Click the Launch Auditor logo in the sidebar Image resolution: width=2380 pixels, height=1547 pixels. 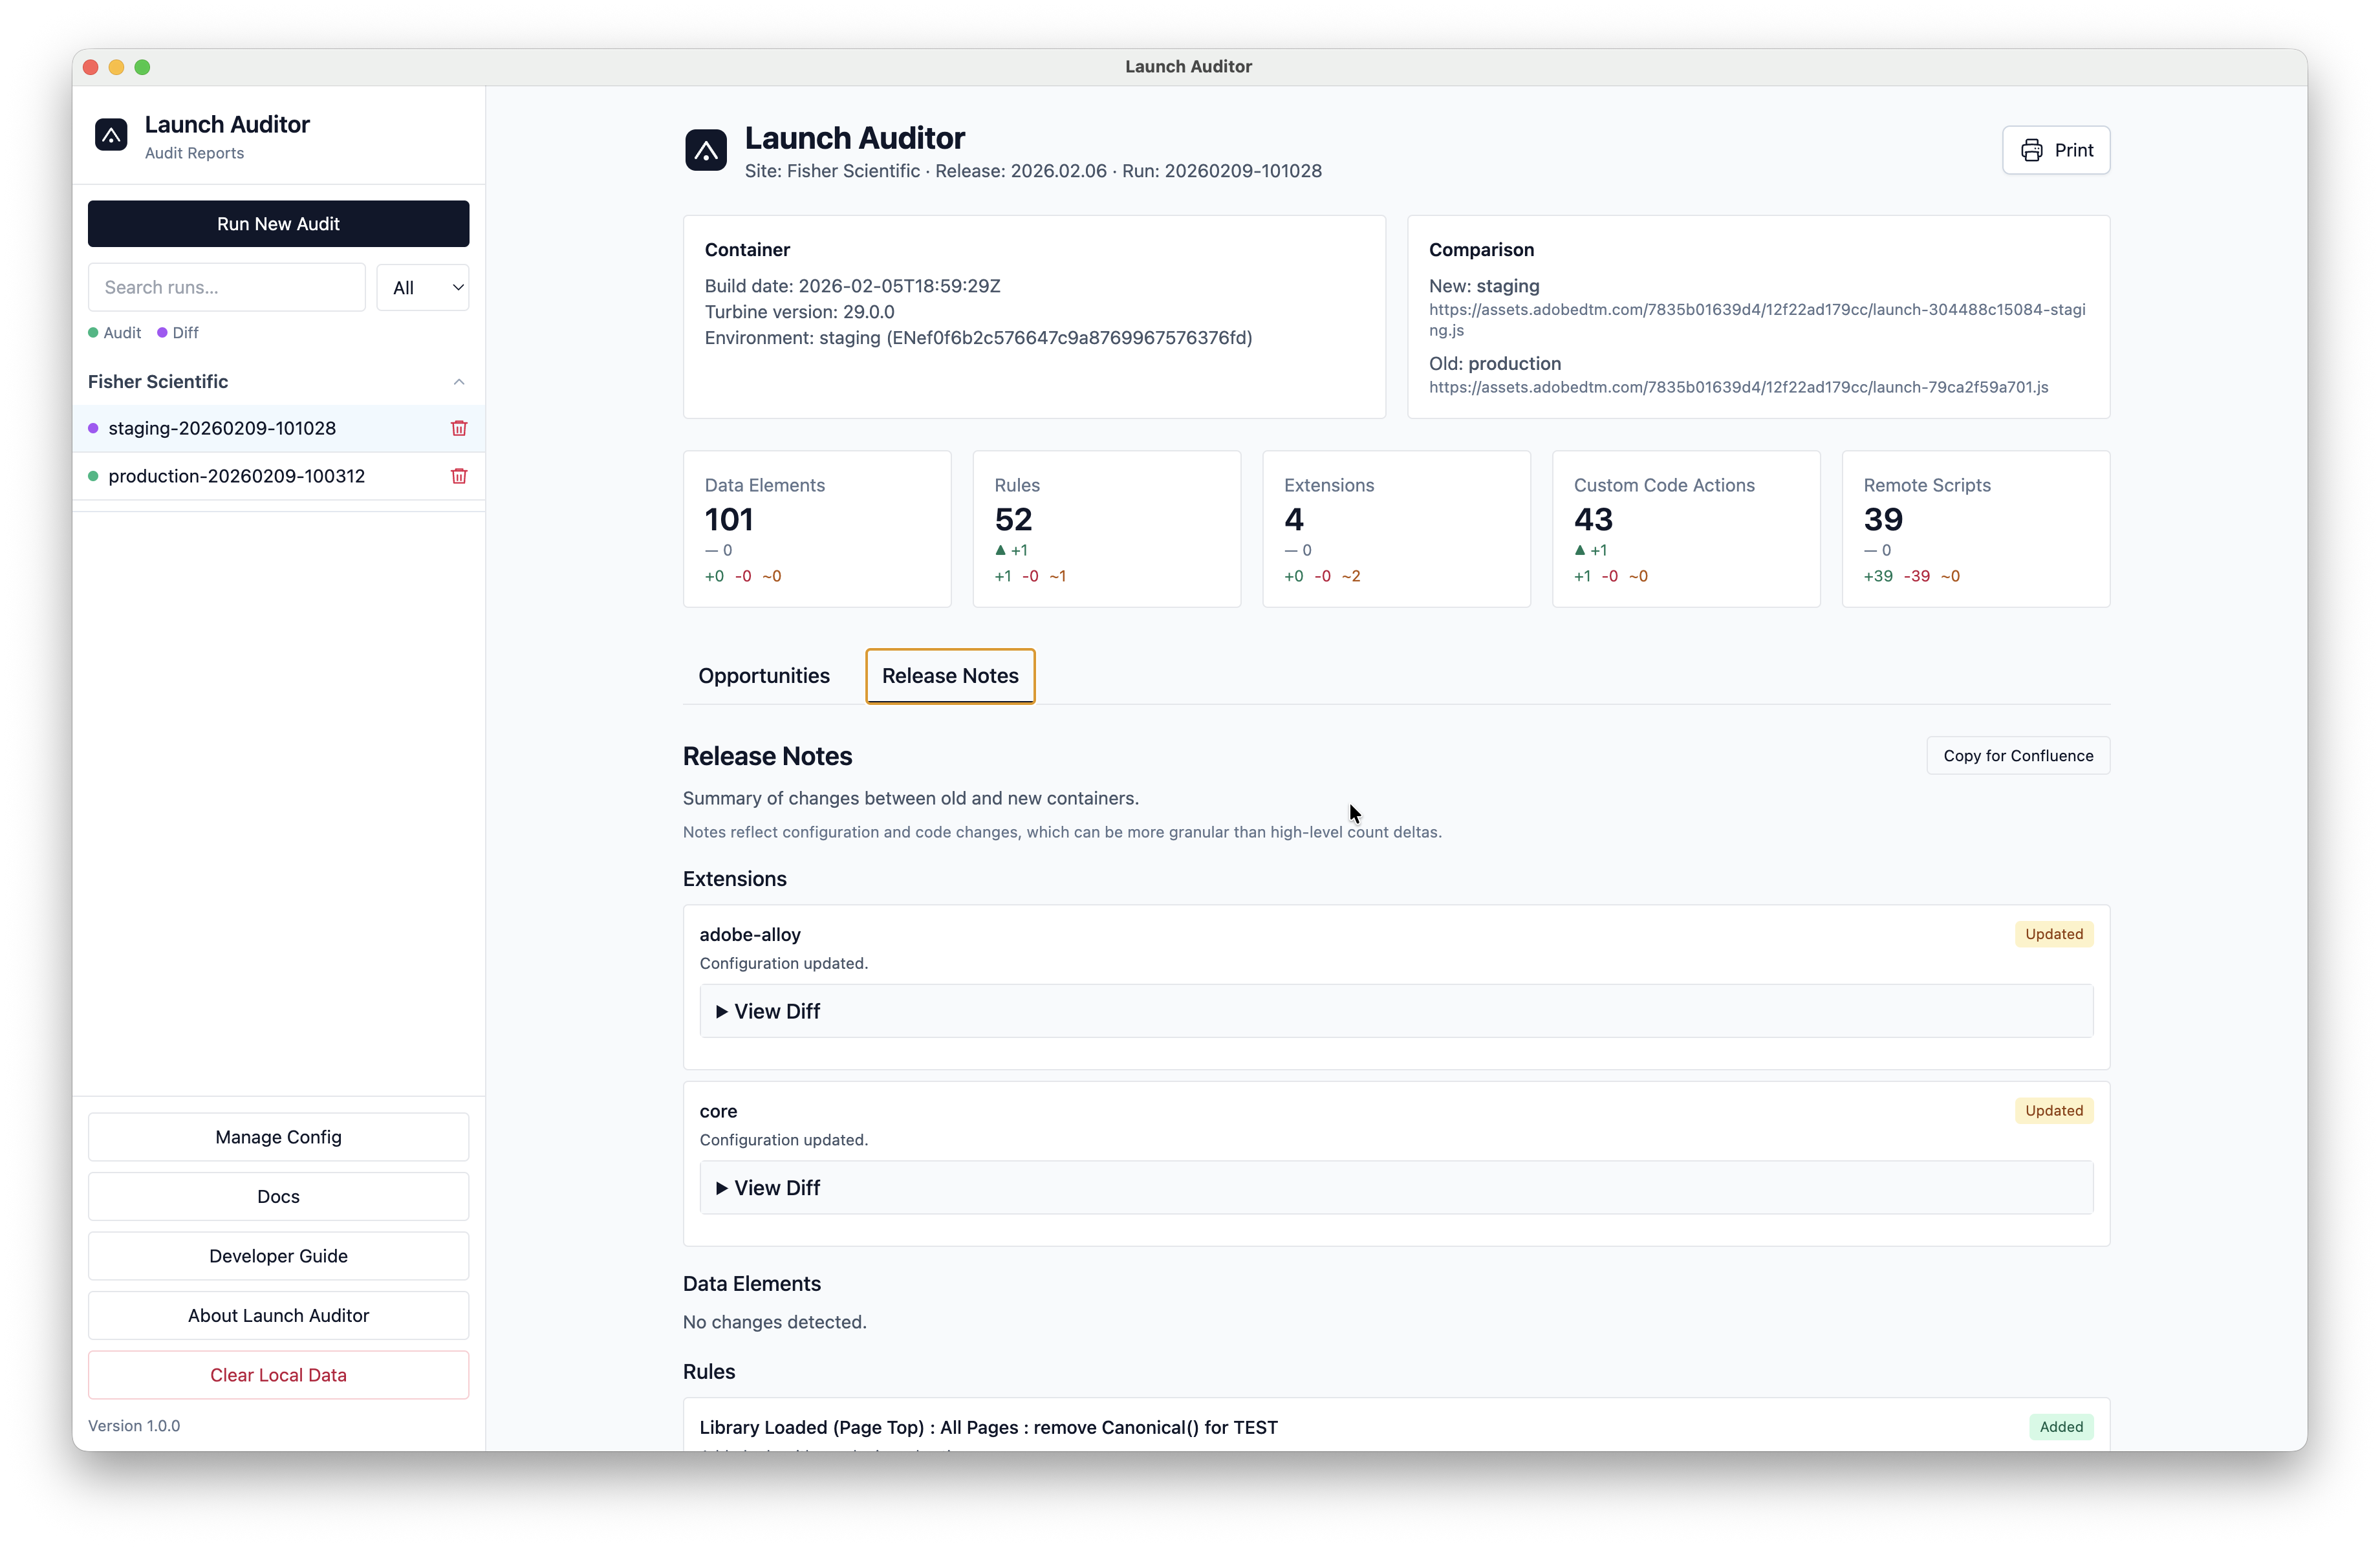point(110,135)
